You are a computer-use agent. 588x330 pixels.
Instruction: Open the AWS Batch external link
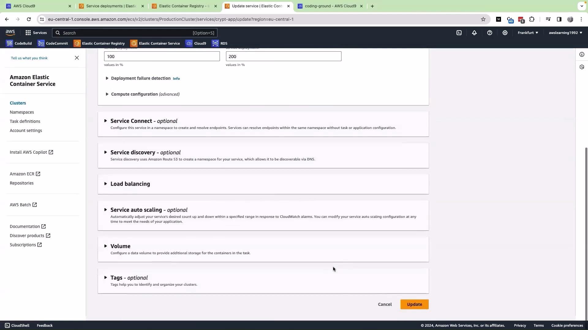(23, 205)
